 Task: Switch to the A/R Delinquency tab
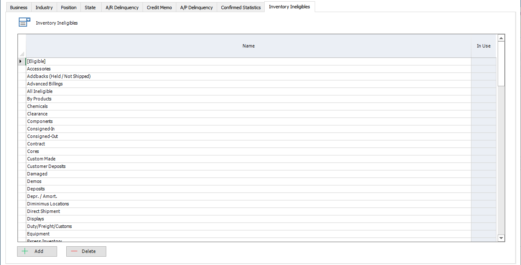click(x=122, y=7)
